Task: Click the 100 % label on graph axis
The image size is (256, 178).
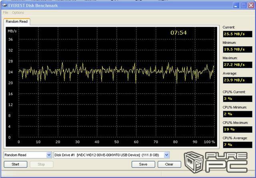Action: pos(209,142)
